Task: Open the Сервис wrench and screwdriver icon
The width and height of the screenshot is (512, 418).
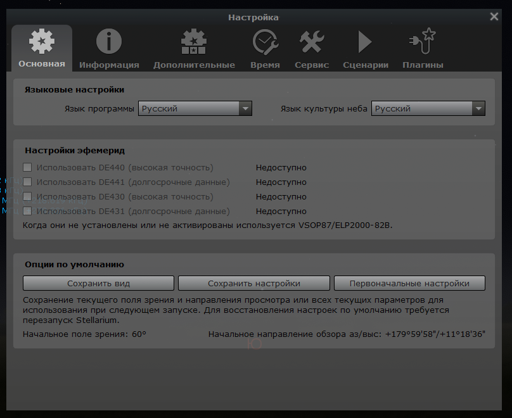Action: 312,42
